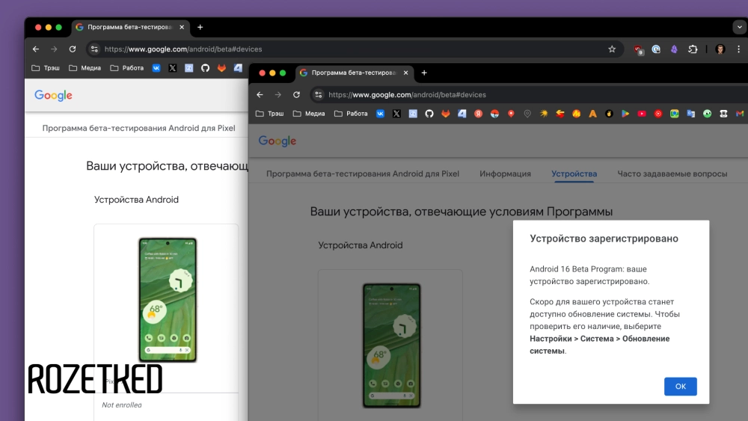Open YouTube Music bookmark
The width and height of the screenshot is (748, 421).
point(657,114)
